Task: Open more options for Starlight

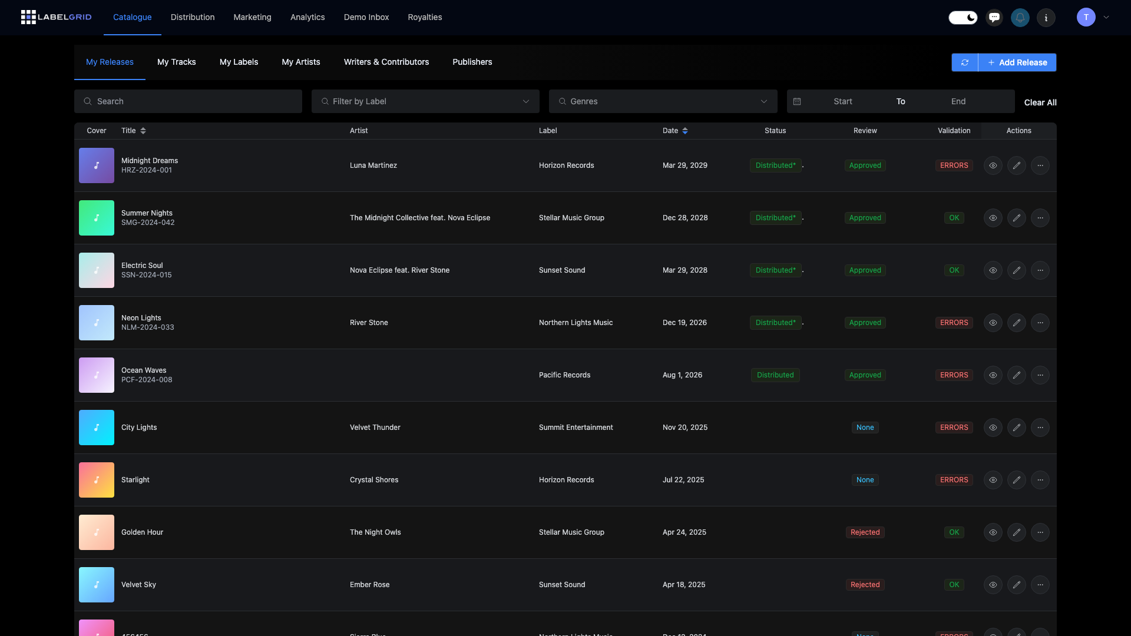Action: (1040, 480)
